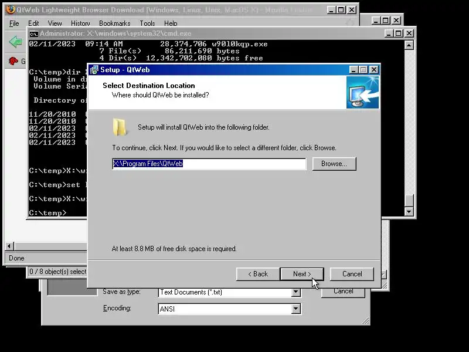Minimize the Setup - QtWeb window
This screenshot has width=469, height=352.
pyautogui.click(x=354, y=70)
